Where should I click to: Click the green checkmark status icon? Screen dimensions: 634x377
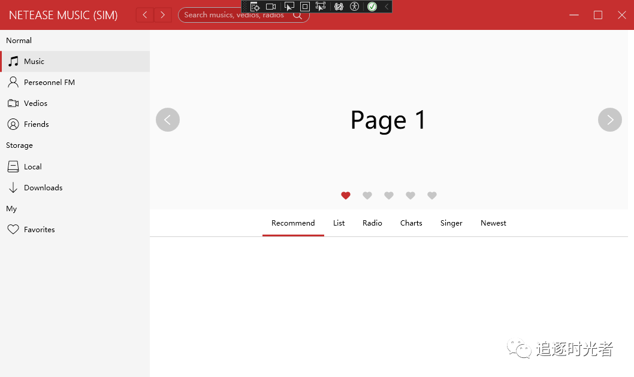[x=372, y=7]
